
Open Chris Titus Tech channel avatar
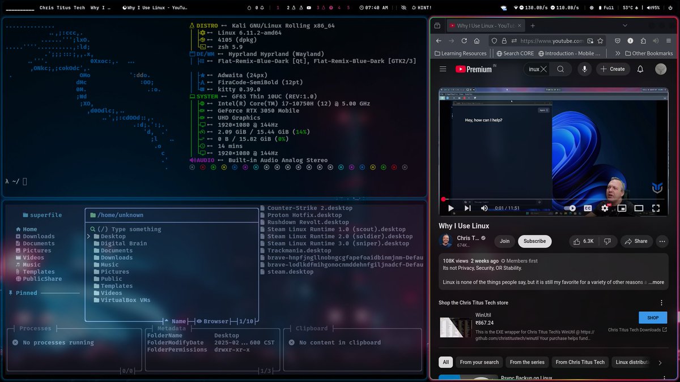click(445, 241)
